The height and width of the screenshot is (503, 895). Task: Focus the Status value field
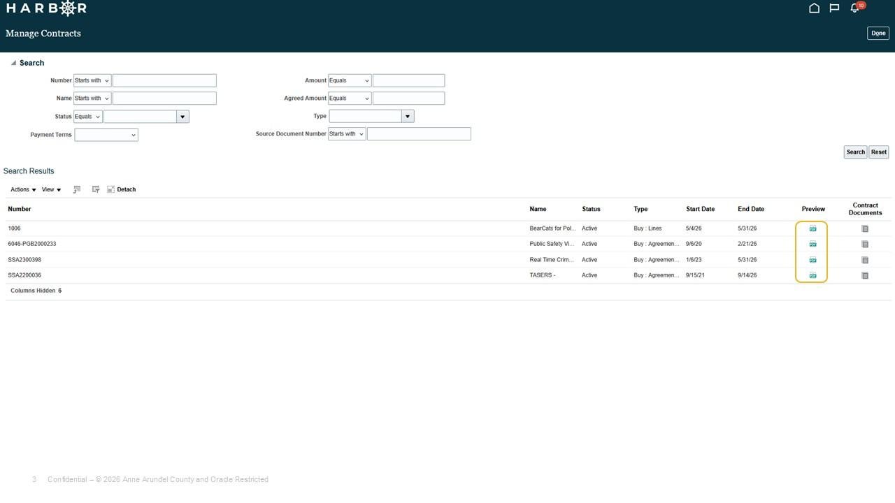click(140, 117)
